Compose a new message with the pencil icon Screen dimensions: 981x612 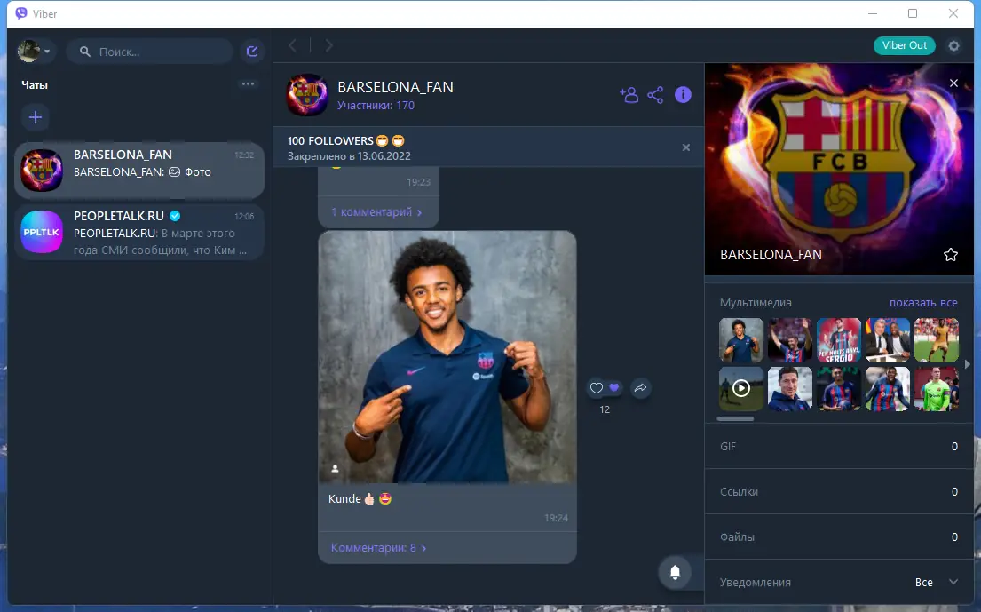pyautogui.click(x=251, y=51)
